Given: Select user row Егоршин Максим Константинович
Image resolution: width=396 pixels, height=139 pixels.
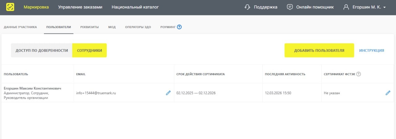Looking at the screenshot, I should coord(32,89).
